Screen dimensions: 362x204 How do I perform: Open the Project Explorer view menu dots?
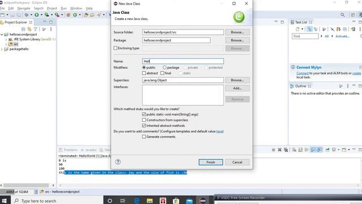[51, 29]
